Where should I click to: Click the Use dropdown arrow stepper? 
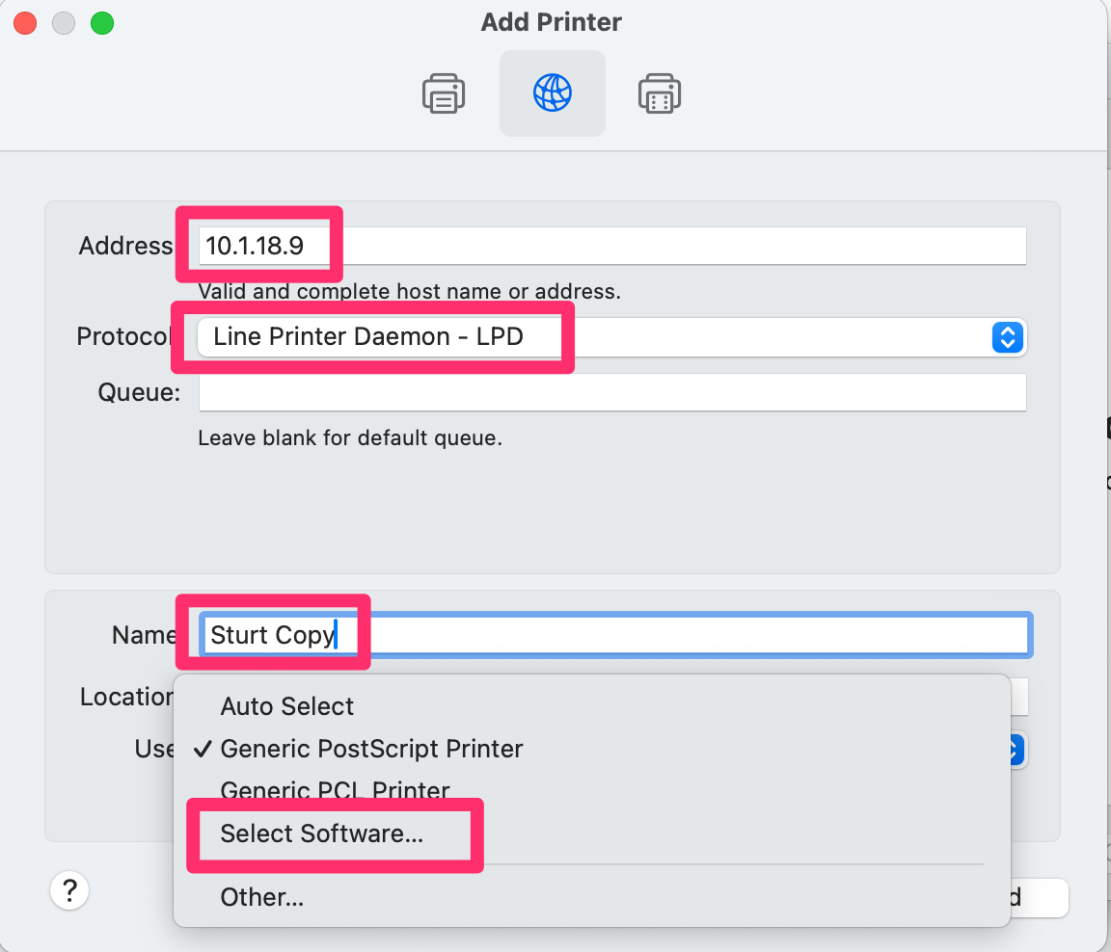pos(1016,750)
